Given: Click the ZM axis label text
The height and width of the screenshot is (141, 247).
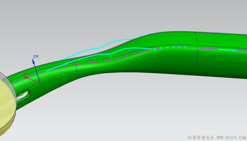Looking at the screenshot, I should 36,56.
